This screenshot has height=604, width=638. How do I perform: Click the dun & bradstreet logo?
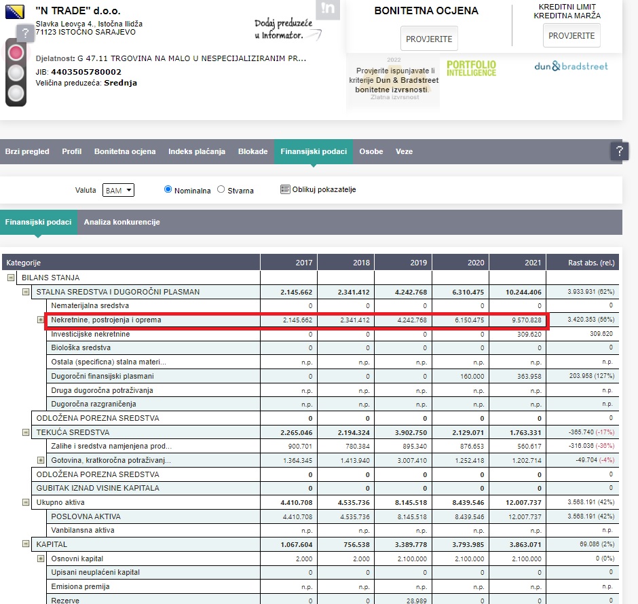click(571, 67)
